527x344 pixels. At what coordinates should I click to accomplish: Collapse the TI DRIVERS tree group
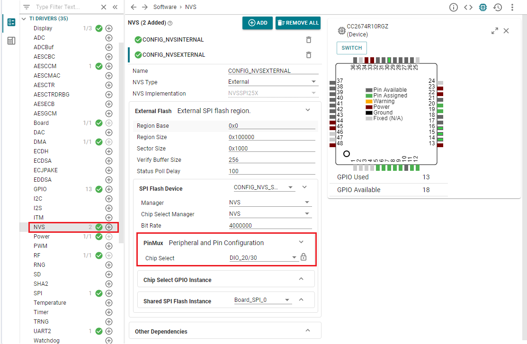[x=24, y=19]
